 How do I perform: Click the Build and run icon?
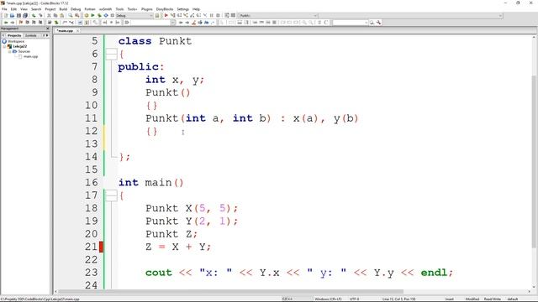pyautogui.click(x=99, y=15)
